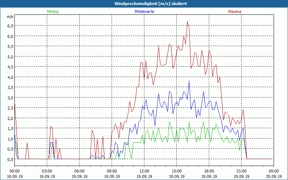288x180 pixels.
Task: Select the blue "Mittelwerte" legend label
Action: coord(144,12)
